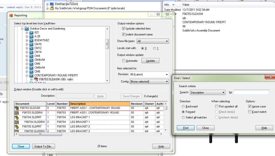Toggle the Include selected item checkbox
The width and height of the screenshot is (275, 156).
tap(123, 29)
